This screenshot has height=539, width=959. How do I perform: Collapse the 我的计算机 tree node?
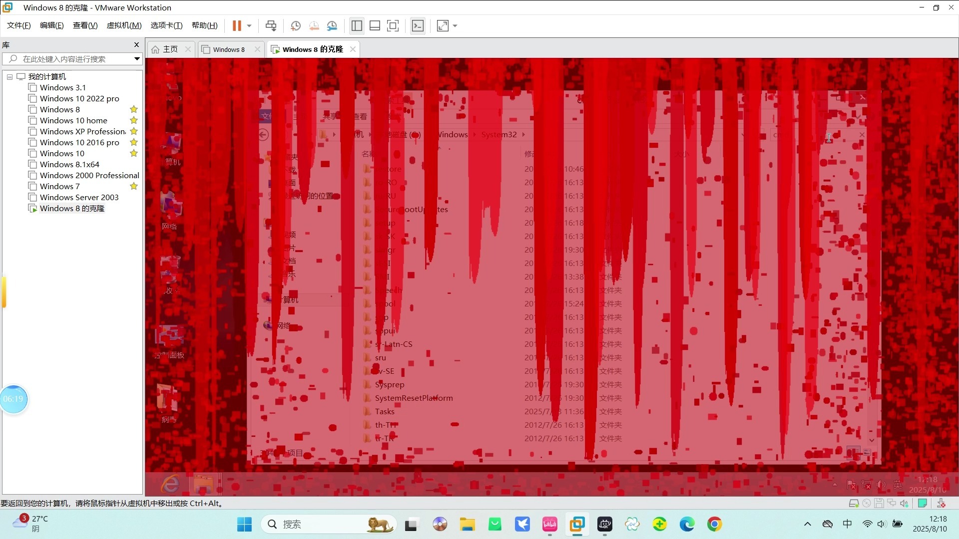(x=9, y=77)
